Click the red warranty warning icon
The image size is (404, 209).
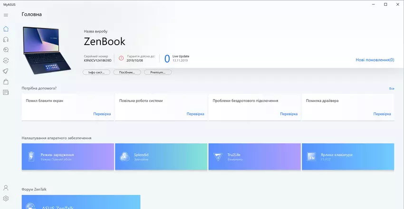tap(121, 58)
